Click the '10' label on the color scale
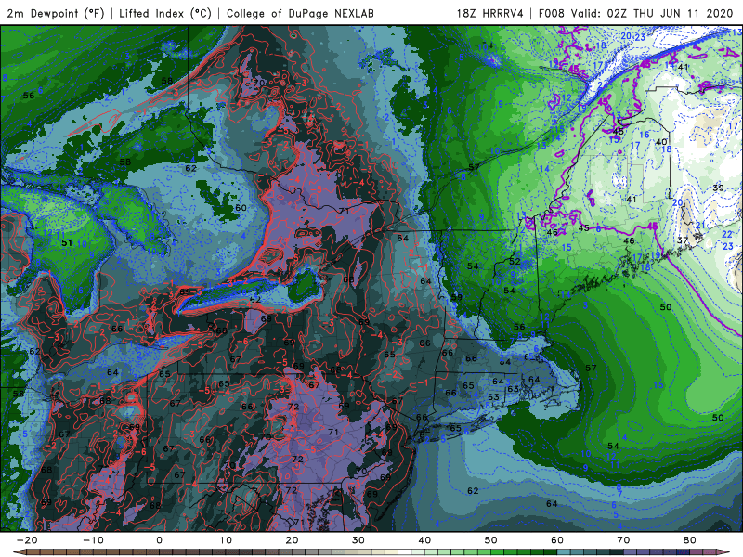Image resolution: width=743 pixels, height=557 pixels. (226, 540)
